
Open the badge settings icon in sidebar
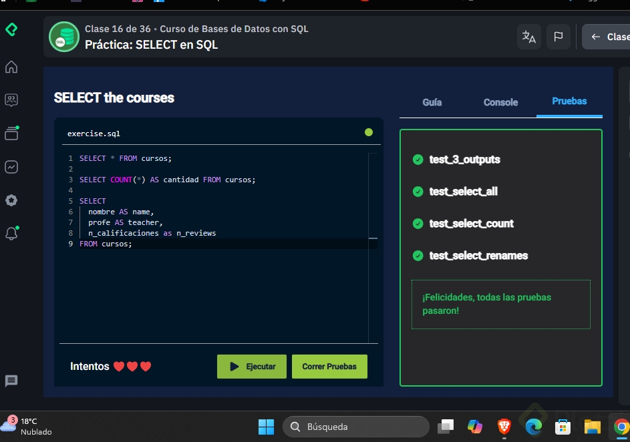point(11,200)
